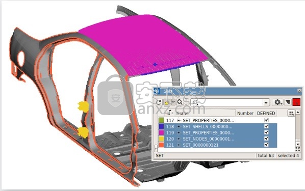Click the red button in Sets toolbar
This screenshot has width=305, height=191.
(x=296, y=102)
